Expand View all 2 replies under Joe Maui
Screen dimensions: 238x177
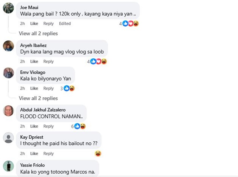(38, 33)
